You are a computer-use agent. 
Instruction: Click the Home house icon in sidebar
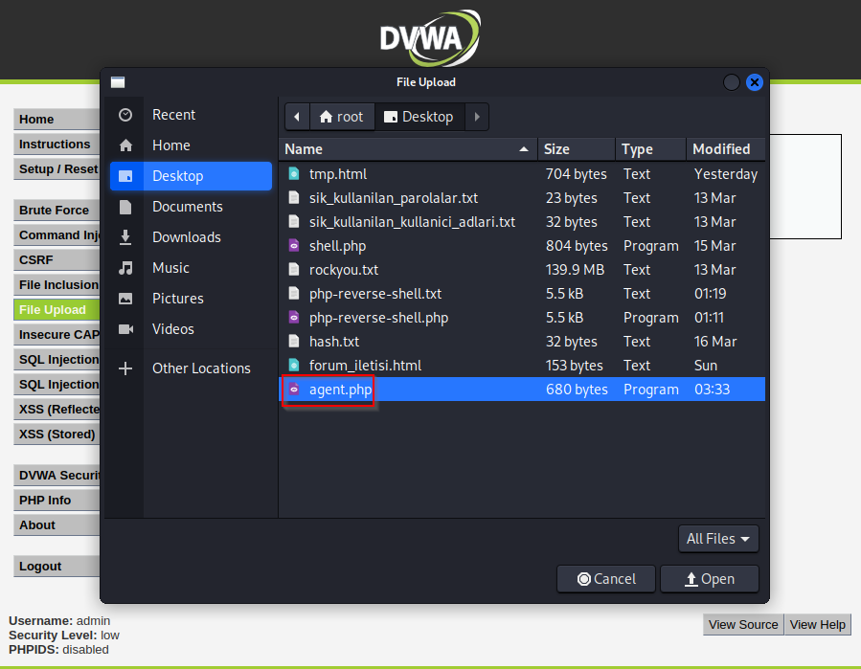125,145
